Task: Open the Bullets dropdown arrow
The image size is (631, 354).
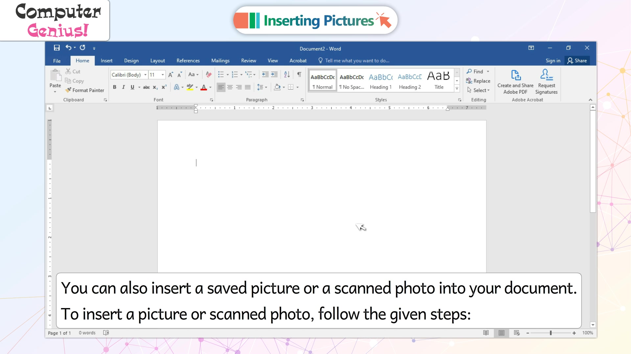Action: pos(228,75)
